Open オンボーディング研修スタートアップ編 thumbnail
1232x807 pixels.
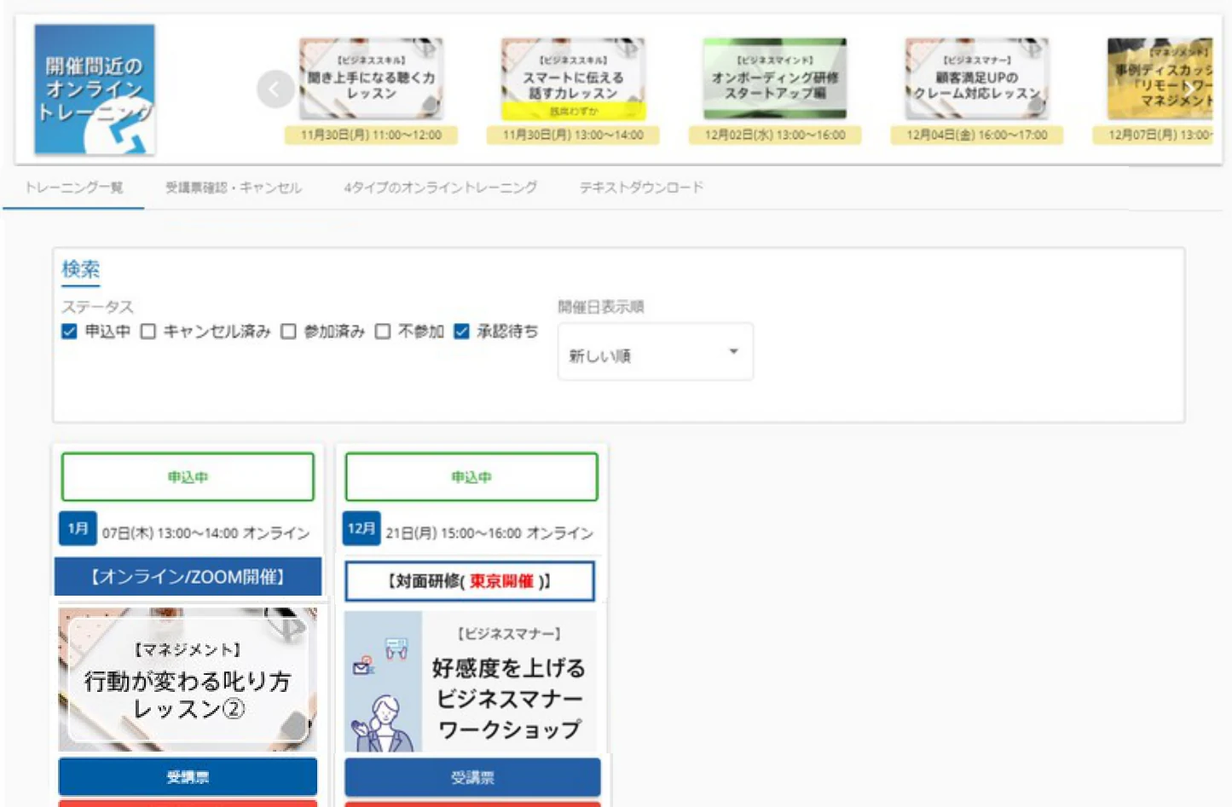coord(775,78)
